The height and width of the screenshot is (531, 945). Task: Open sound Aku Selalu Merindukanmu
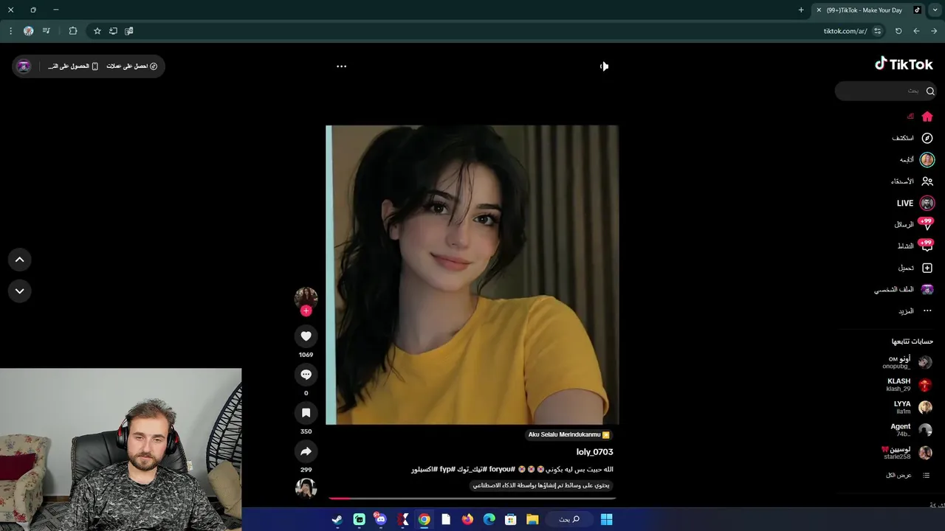click(568, 435)
